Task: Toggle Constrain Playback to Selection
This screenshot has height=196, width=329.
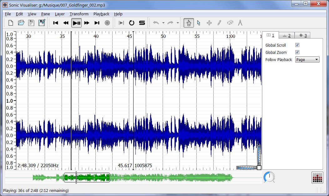Action: (121, 23)
